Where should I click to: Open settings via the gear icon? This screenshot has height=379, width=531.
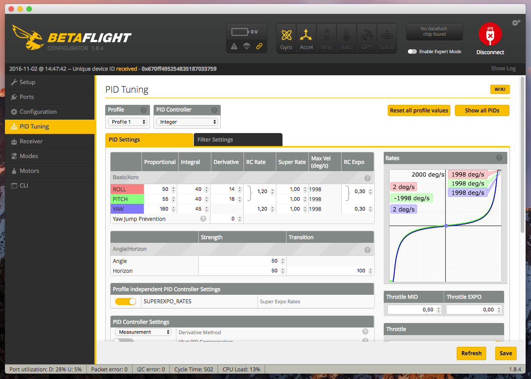point(516,23)
